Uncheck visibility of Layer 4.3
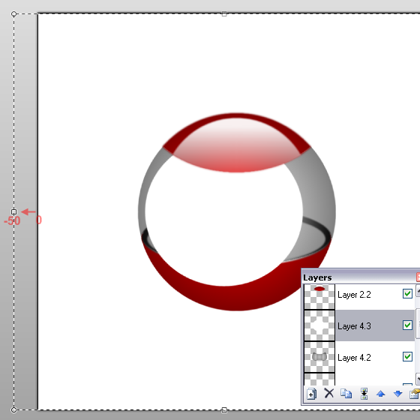The height and width of the screenshot is (420, 420). [x=407, y=325]
